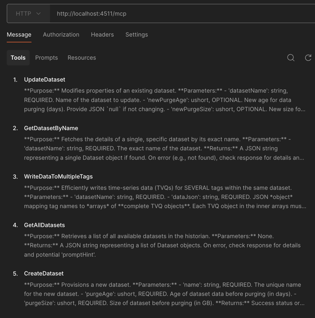The width and height of the screenshot is (315, 318).
Task: Open the Authorization tab
Action: (61, 35)
